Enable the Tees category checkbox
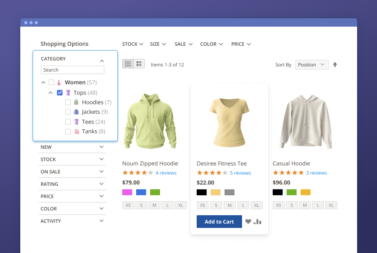377x253 pixels. pos(68,122)
